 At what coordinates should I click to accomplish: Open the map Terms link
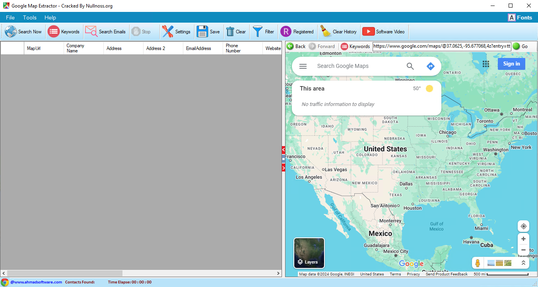395,274
